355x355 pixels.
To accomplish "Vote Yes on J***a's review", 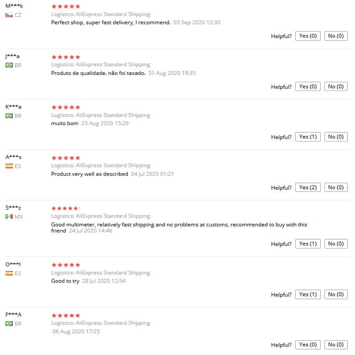I will pos(308,87).
